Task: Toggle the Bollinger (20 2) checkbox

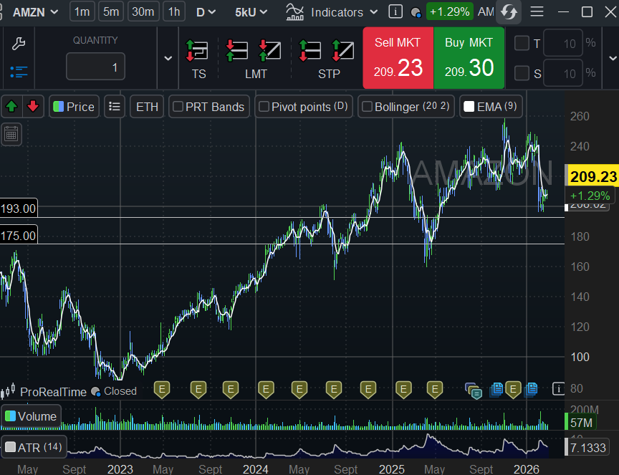Action: point(367,107)
